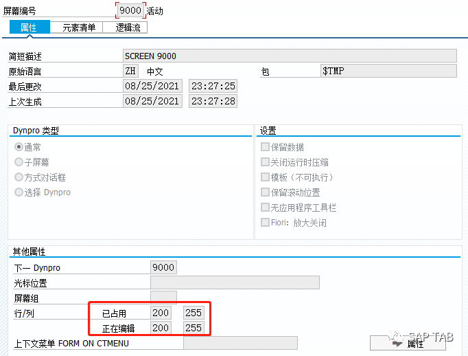Click the 行/列 label
This screenshot has width=468, height=356.
[x=24, y=313]
